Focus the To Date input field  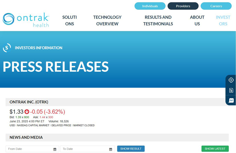pos(87,149)
